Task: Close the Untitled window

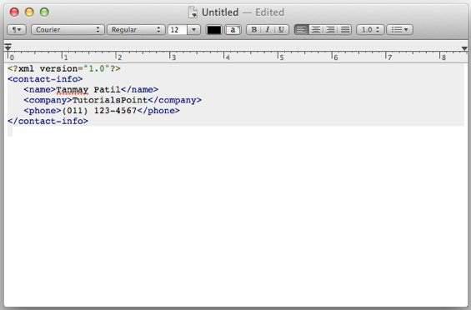Action: (14, 12)
